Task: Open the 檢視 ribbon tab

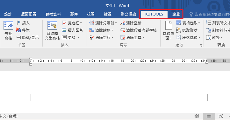Action: click(108, 14)
